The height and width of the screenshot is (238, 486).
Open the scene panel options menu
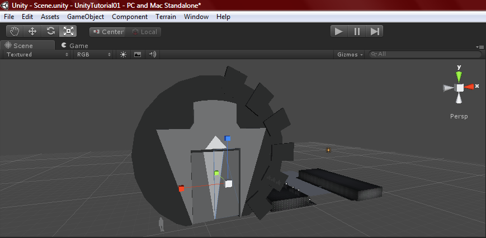pyautogui.click(x=480, y=47)
